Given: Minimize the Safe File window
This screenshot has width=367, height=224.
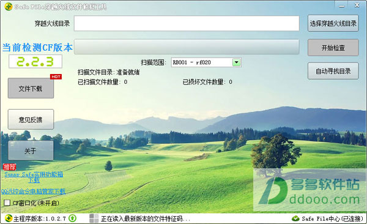Looking at the screenshot, I should pyautogui.click(x=342, y=6).
